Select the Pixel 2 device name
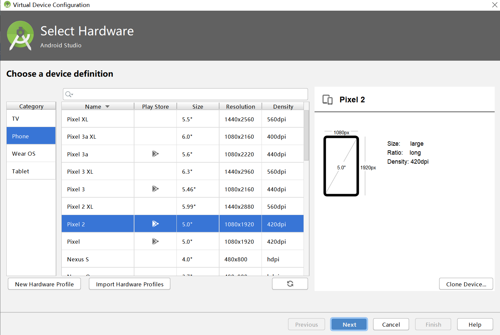This screenshot has width=500, height=335. 76,224
